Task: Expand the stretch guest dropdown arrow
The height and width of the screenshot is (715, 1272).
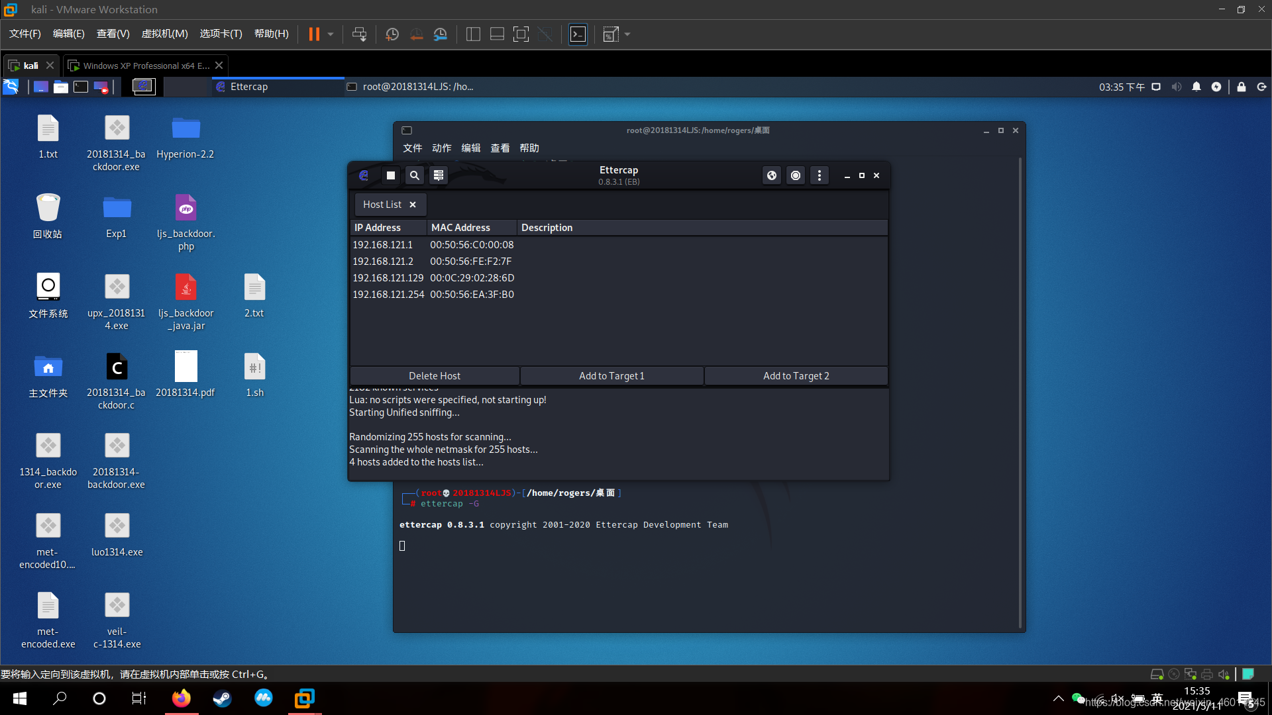Action: [627, 34]
